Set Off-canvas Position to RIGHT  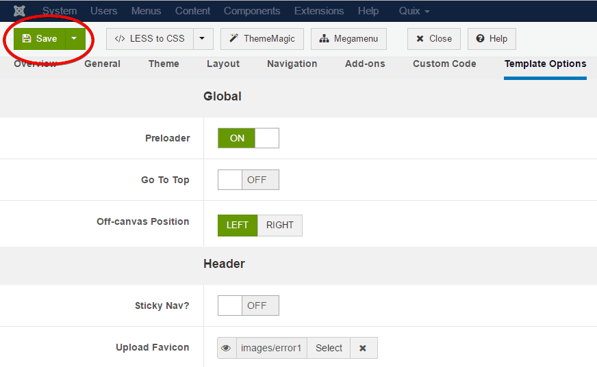point(279,225)
